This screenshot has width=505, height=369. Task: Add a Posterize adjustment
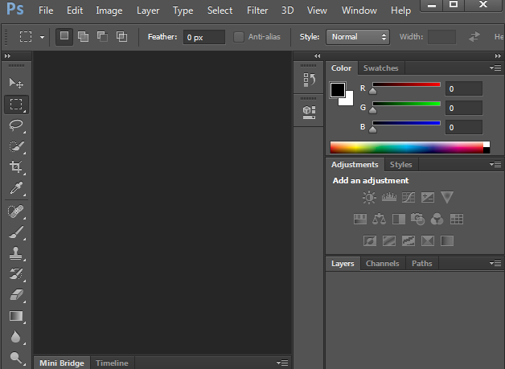(x=389, y=241)
